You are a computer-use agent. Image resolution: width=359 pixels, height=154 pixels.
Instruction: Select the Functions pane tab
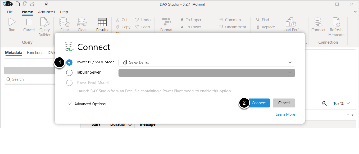pos(35,53)
